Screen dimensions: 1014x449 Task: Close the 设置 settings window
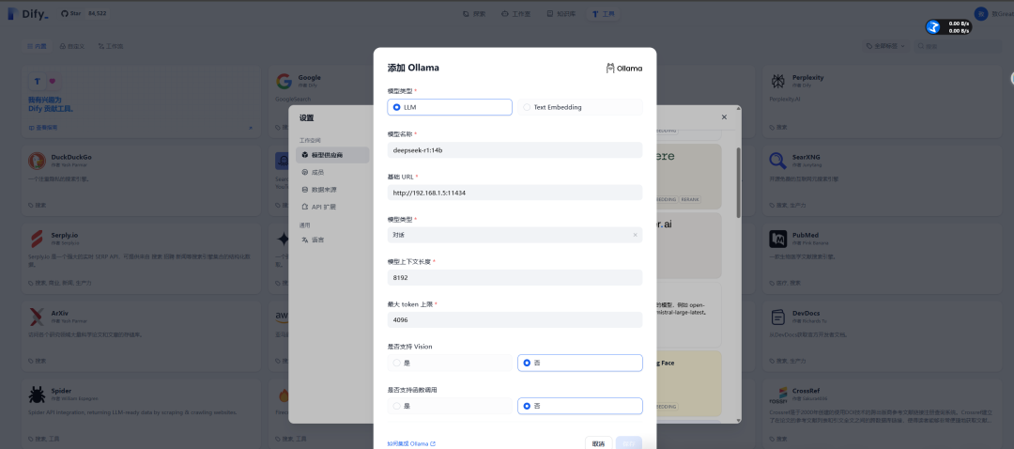click(724, 117)
